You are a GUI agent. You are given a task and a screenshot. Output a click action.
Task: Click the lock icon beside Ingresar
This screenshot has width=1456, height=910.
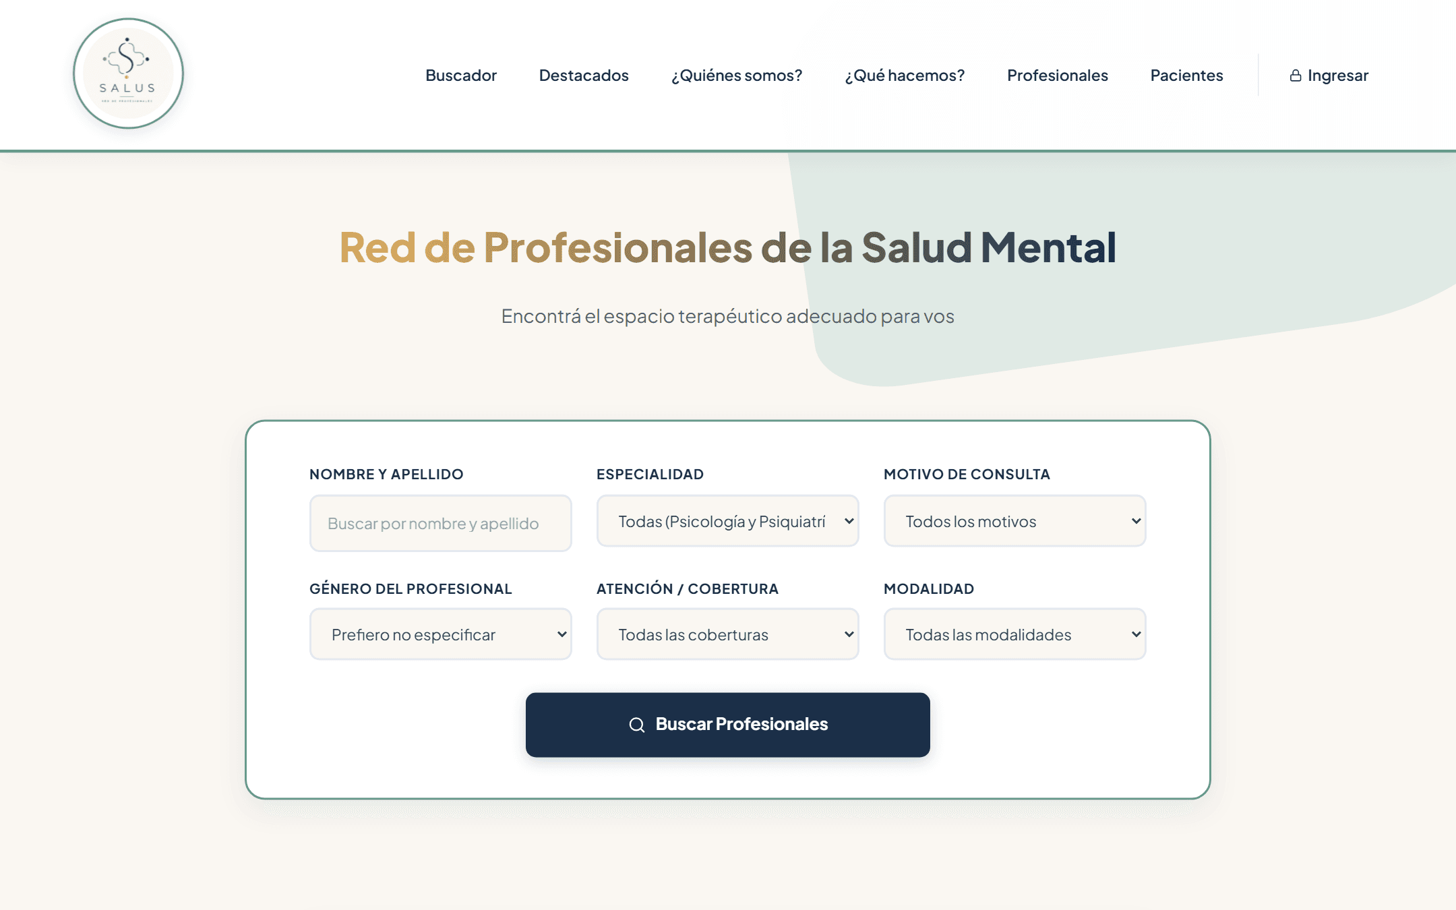tap(1295, 75)
